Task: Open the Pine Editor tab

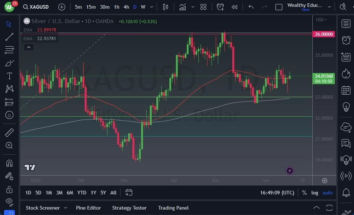Action: coord(88,208)
